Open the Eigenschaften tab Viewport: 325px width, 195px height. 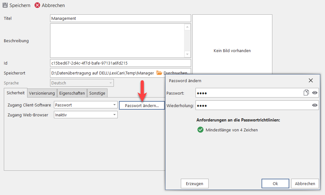(x=72, y=93)
